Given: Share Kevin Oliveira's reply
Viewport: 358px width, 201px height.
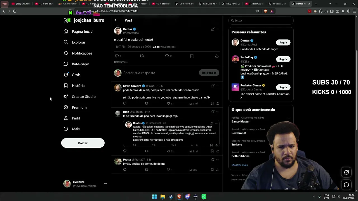Looking at the screenshot, I should point(218,103).
